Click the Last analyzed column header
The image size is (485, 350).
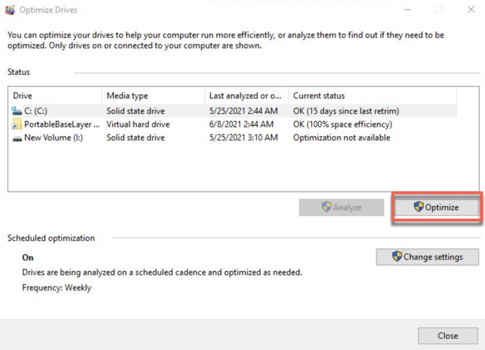pyautogui.click(x=246, y=95)
